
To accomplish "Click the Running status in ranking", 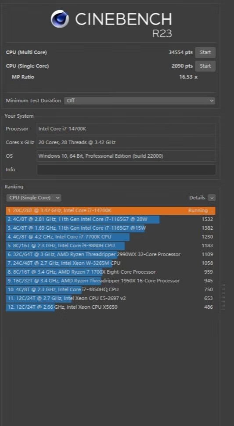I will [200, 210].
